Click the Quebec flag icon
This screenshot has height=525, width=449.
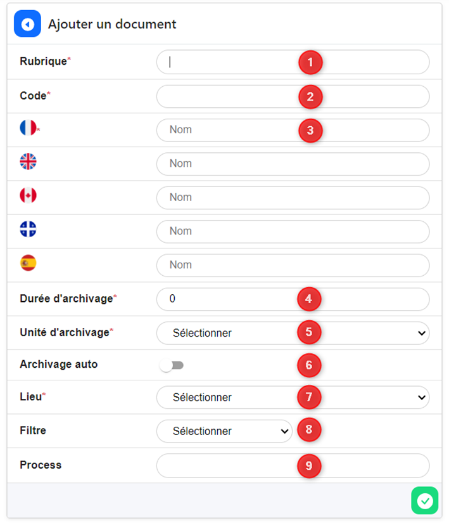tap(28, 229)
